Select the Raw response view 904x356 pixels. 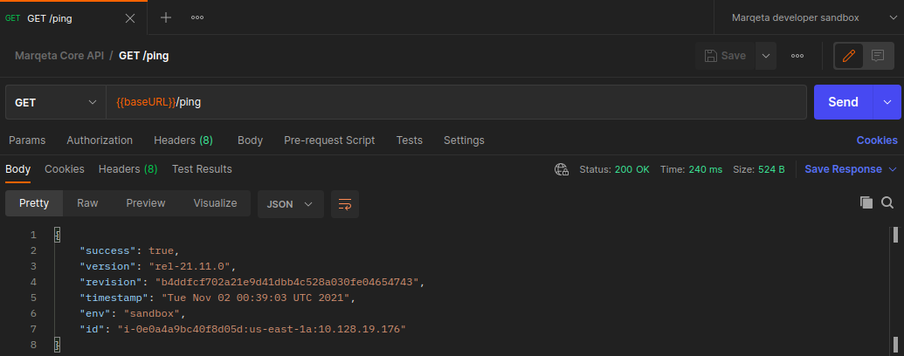87,203
